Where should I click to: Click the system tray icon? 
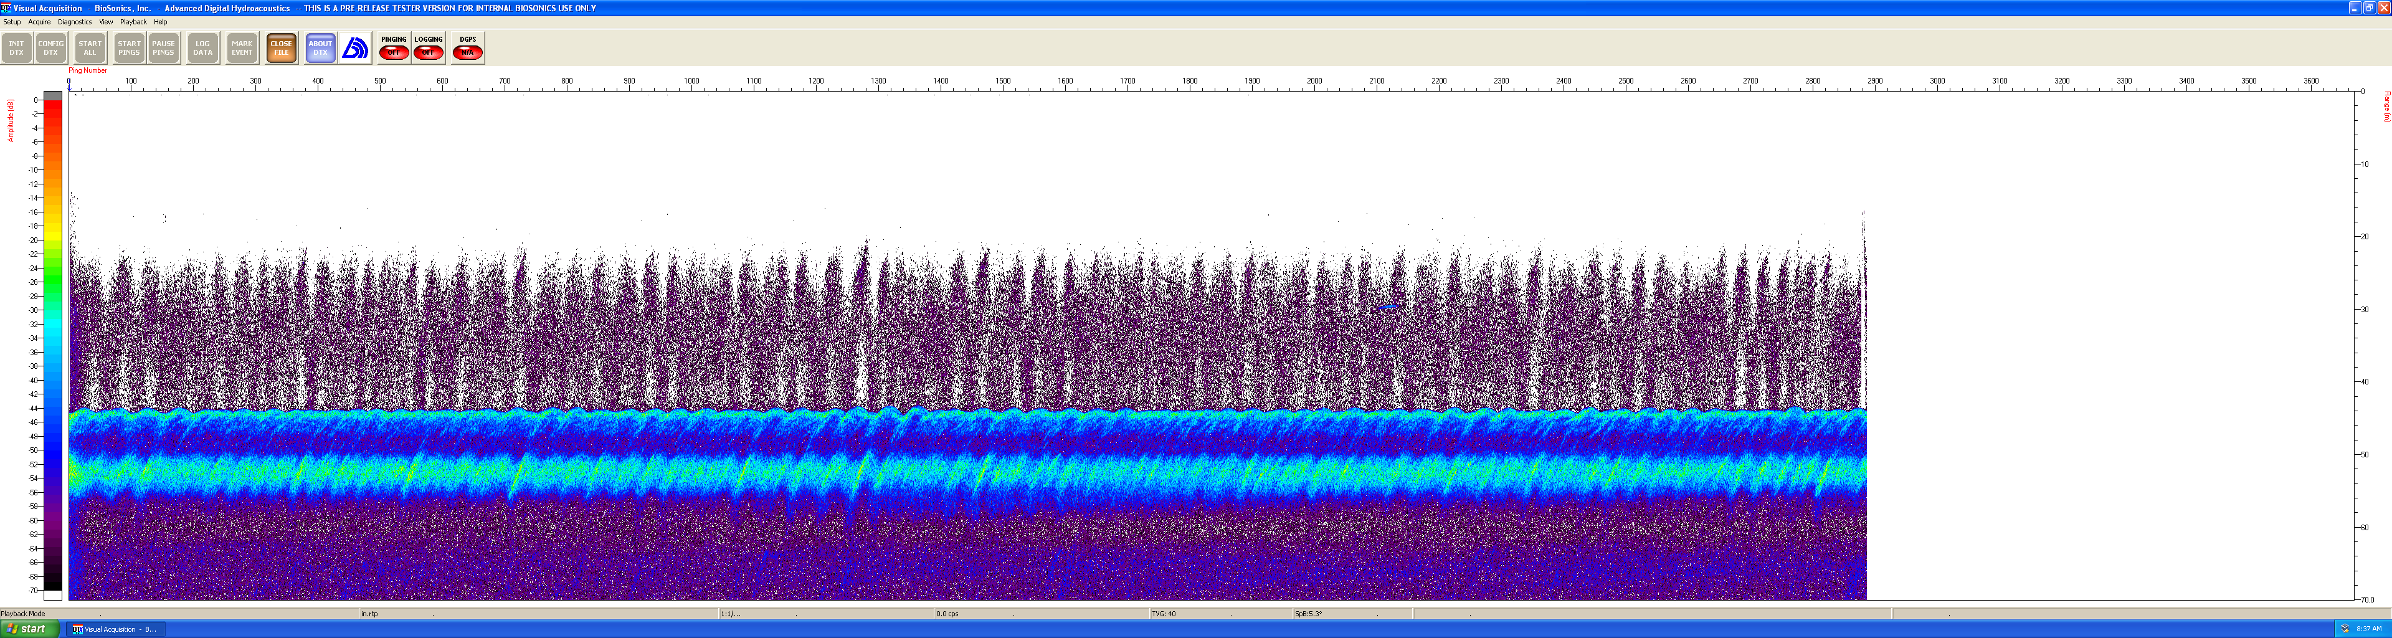2345,629
